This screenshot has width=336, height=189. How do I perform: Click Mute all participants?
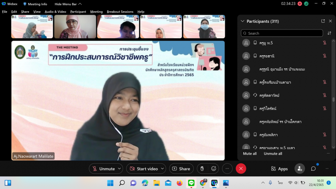pos(250,154)
